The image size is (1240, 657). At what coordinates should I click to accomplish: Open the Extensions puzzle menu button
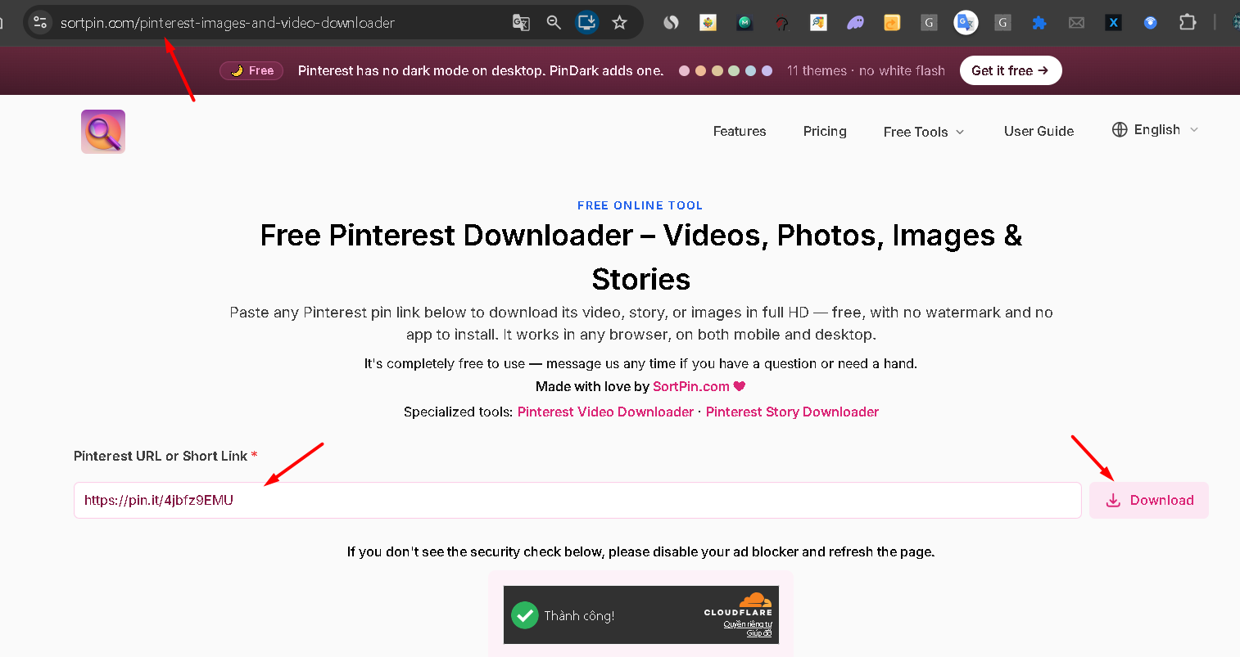click(1188, 23)
